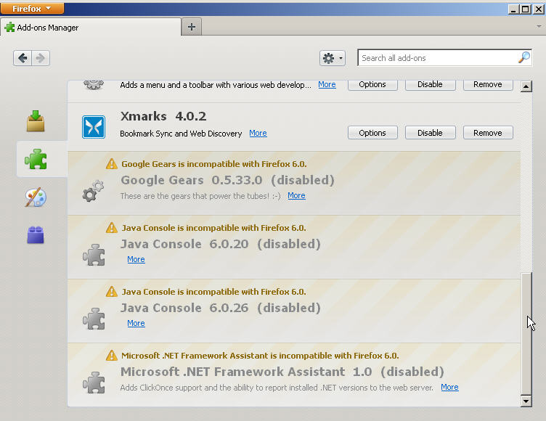The height and width of the screenshot is (421, 546).
Task: Click the Xmarks extension icon
Action: pos(94,126)
